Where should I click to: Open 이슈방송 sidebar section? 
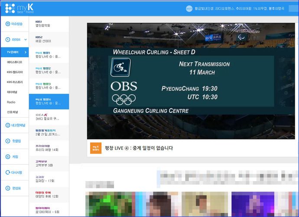point(15,24)
